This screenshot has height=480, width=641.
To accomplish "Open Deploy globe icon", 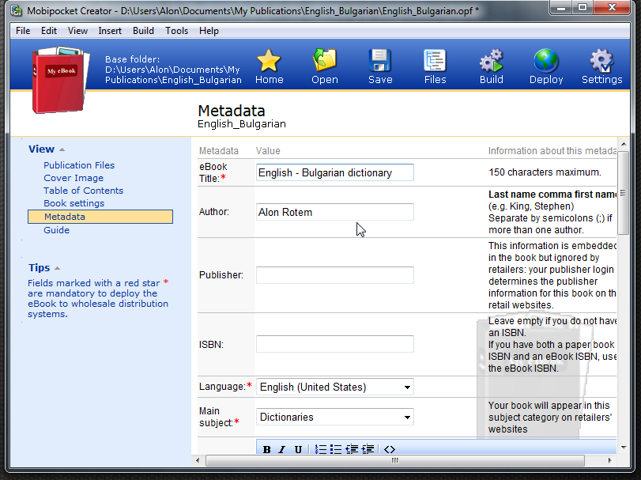I will coord(546,66).
